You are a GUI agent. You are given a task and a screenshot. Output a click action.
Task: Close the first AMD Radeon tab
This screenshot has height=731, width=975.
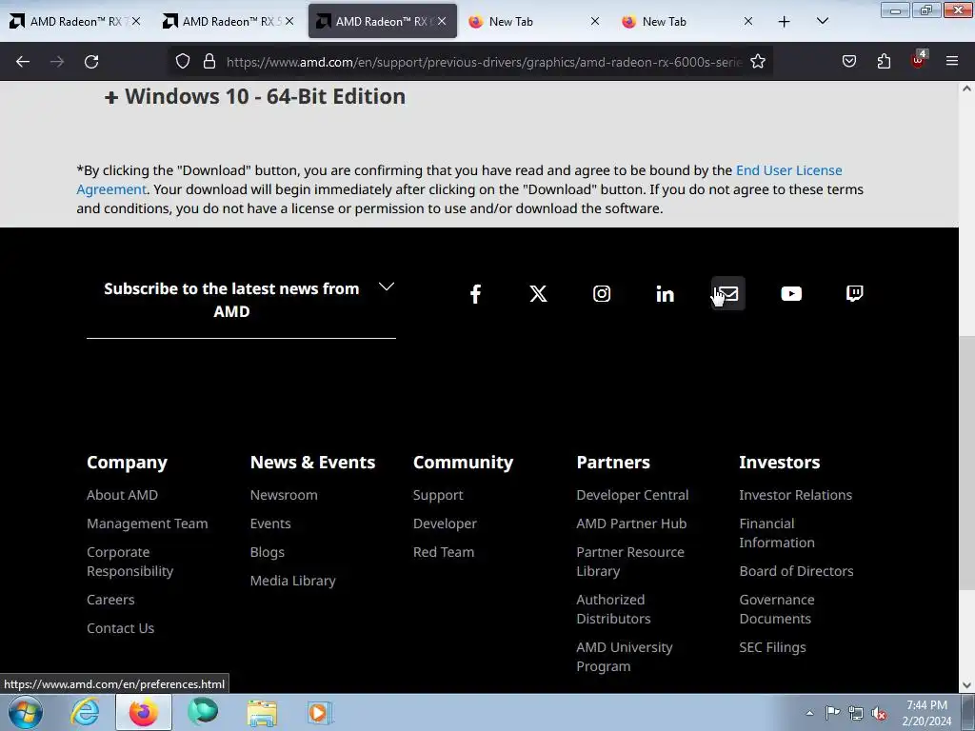pos(135,22)
